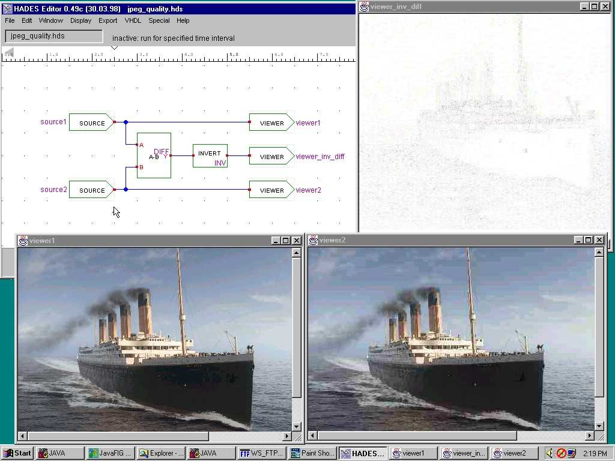Open the VHDL menu
The width and height of the screenshot is (615, 461).
(133, 20)
